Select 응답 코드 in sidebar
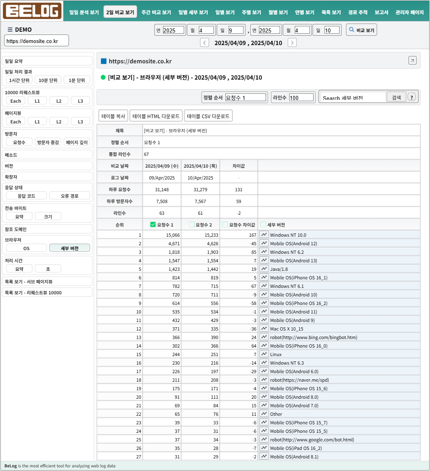This screenshot has height=471, width=430. pos(26,196)
